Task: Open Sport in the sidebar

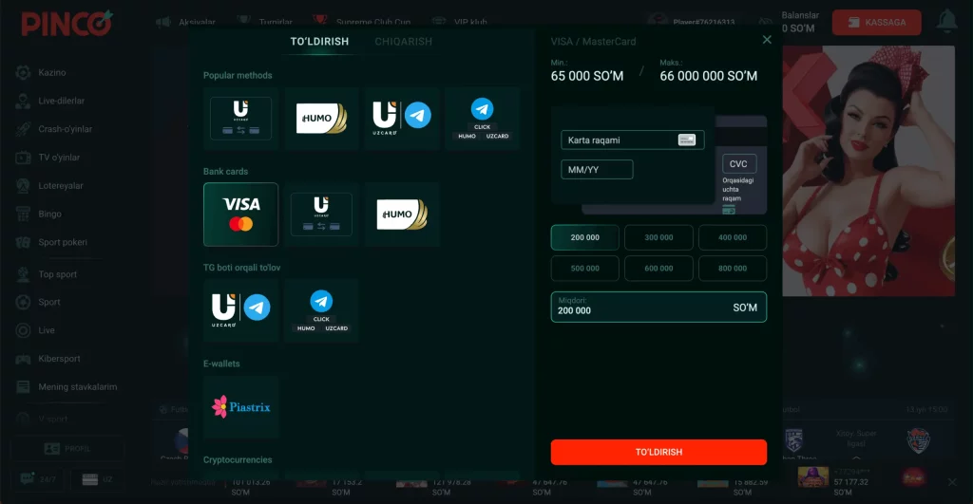Action: (x=49, y=302)
